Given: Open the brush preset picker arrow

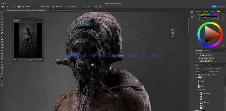Looking at the screenshot, I should pos(16,7).
